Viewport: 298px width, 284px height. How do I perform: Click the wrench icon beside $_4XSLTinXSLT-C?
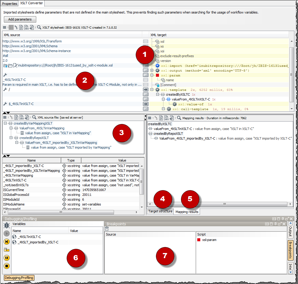tap(5, 104)
